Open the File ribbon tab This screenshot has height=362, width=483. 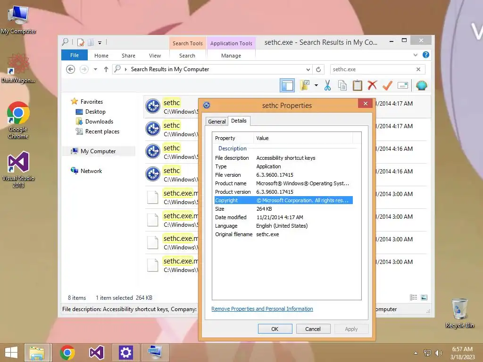click(75, 55)
